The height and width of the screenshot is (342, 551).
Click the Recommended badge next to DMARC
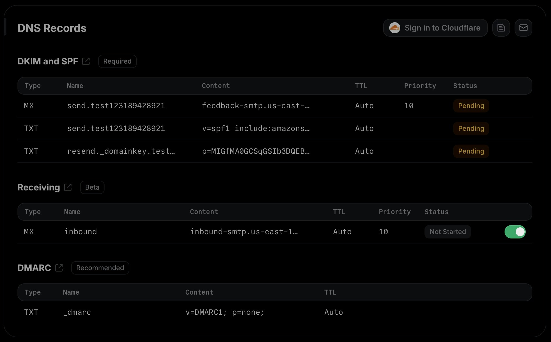(x=100, y=268)
